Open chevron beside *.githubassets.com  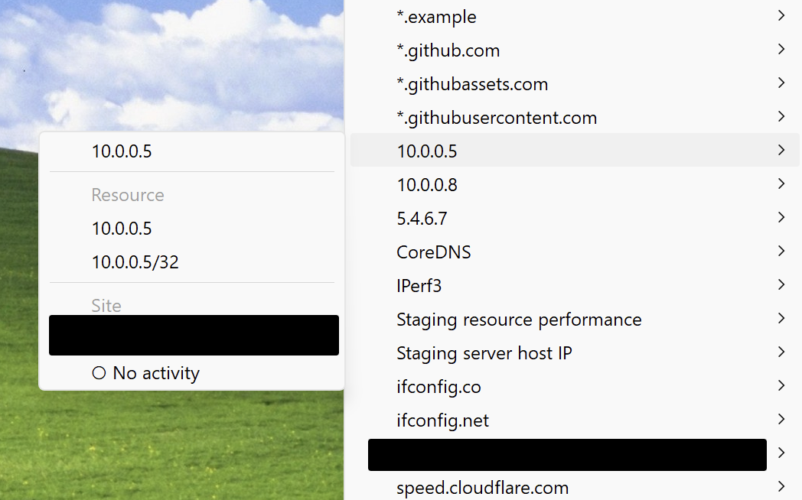781,83
